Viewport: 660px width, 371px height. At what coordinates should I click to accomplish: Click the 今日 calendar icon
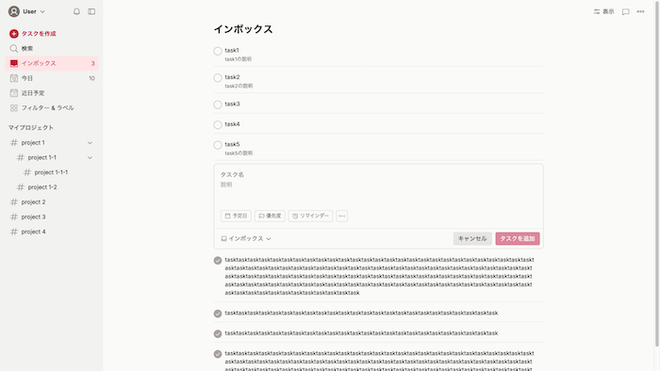click(14, 78)
